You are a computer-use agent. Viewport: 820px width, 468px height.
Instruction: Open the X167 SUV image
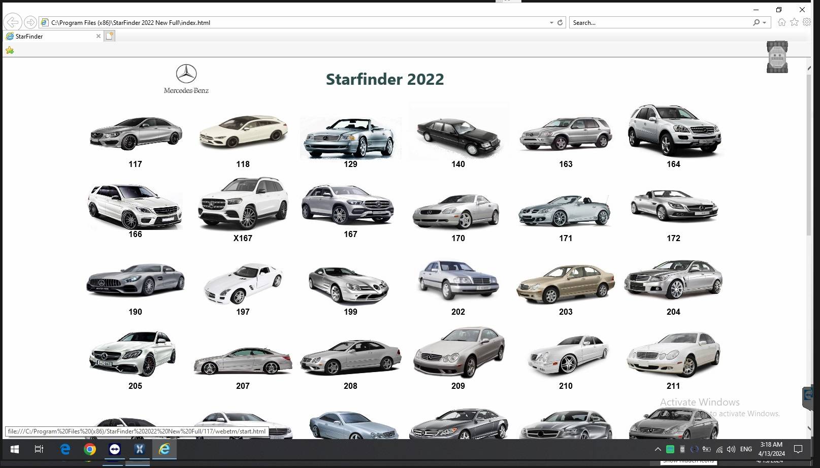pos(243,204)
